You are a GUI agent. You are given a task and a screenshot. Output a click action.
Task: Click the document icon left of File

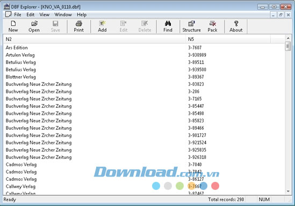pyautogui.click(x=8, y=14)
